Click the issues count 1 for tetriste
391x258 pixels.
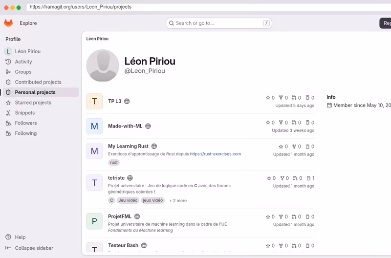311,178
